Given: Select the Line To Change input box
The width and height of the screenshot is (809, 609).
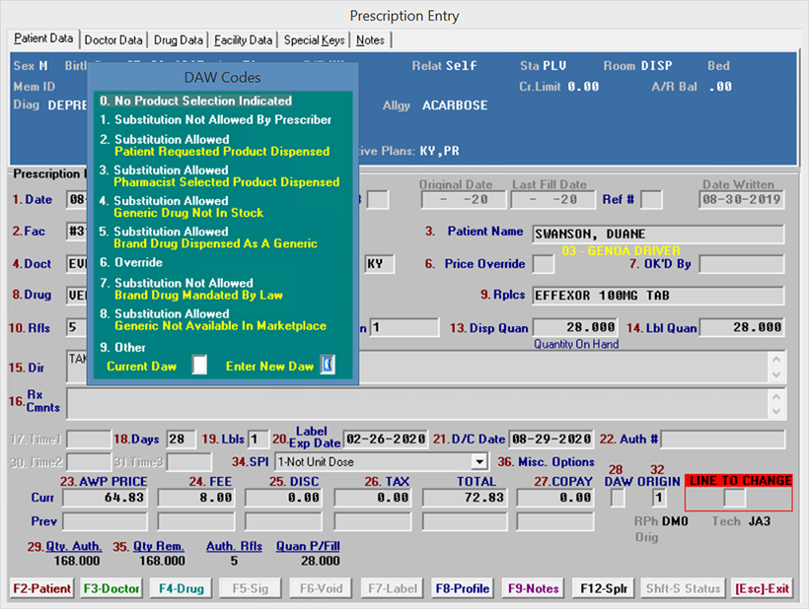Looking at the screenshot, I should (735, 499).
